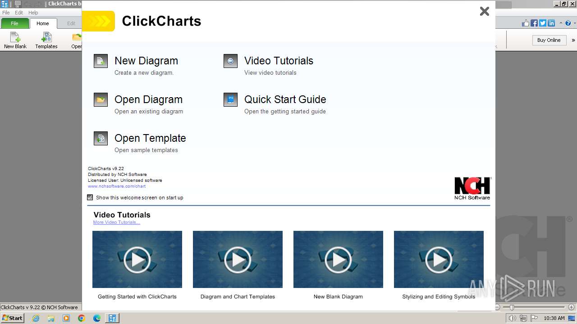Share on LinkedIn icon
Image resolution: width=577 pixels, height=324 pixels.
[x=551, y=23]
